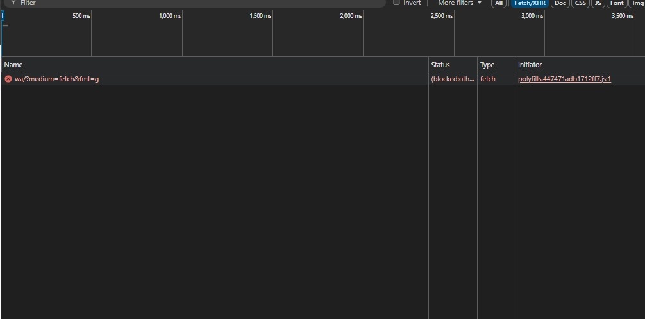This screenshot has height=319, width=645.
Task: Sort by the Type column header
Action: click(487, 65)
